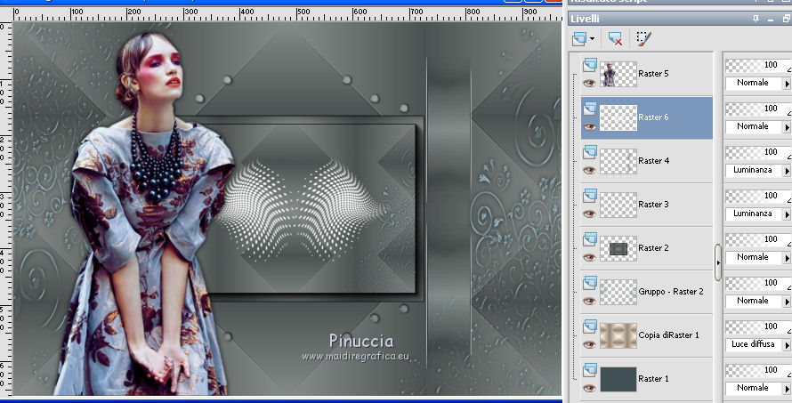Select the Copia diRaster 1 layer

669,335
